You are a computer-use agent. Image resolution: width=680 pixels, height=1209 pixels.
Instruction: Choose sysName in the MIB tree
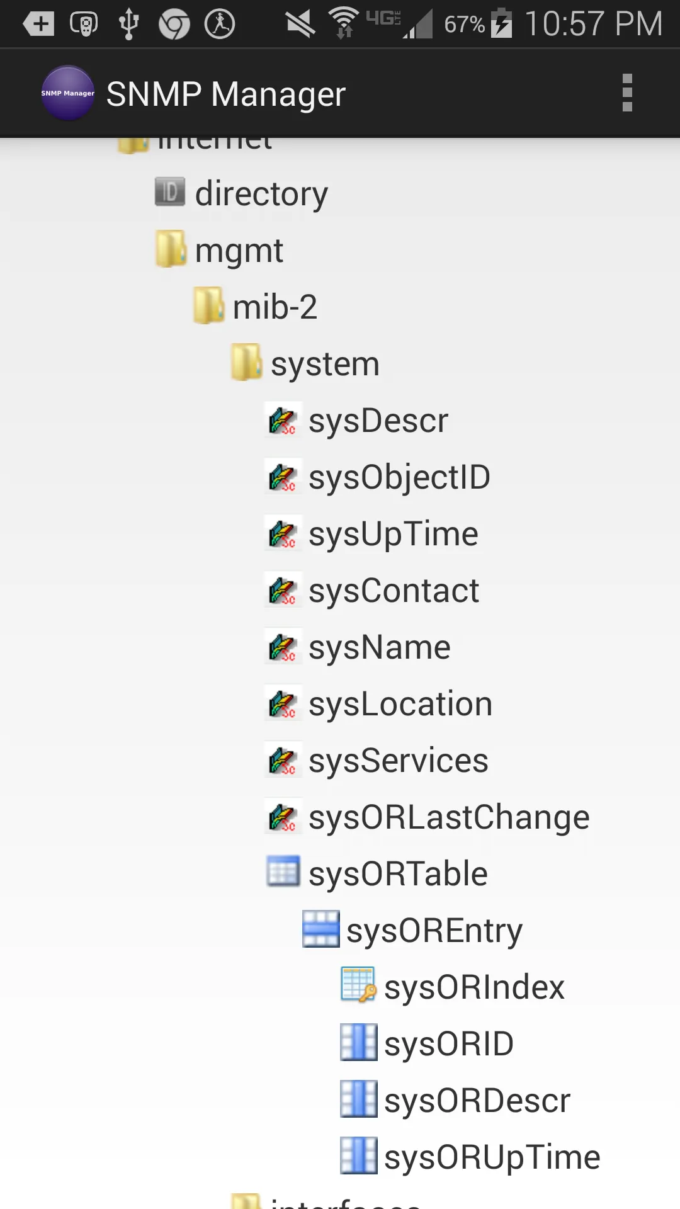[379, 647]
